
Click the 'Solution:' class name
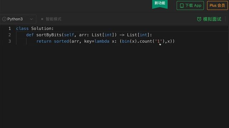coord(42,28)
